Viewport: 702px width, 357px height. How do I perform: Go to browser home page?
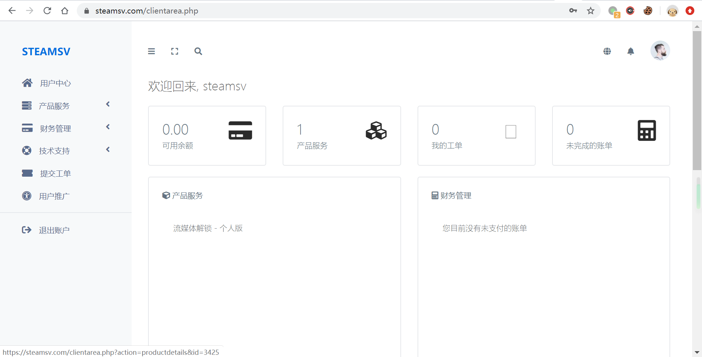point(65,11)
